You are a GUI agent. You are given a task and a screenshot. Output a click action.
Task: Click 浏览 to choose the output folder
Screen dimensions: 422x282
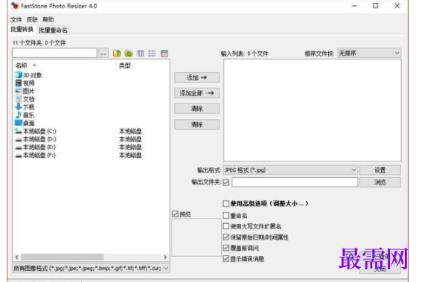click(380, 182)
